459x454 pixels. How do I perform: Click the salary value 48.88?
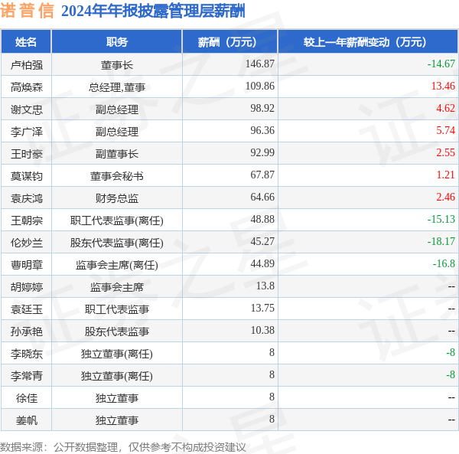(262, 220)
